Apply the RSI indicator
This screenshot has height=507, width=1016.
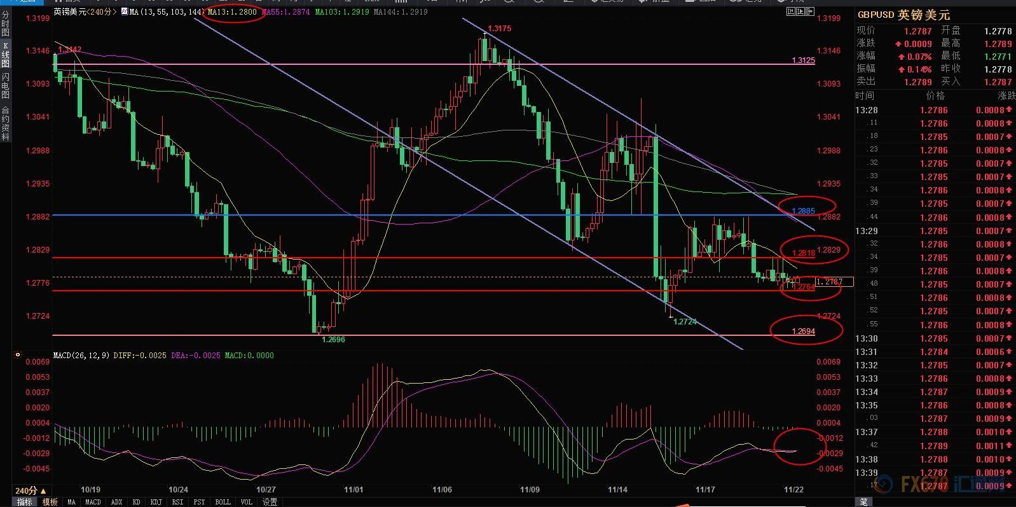click(177, 502)
